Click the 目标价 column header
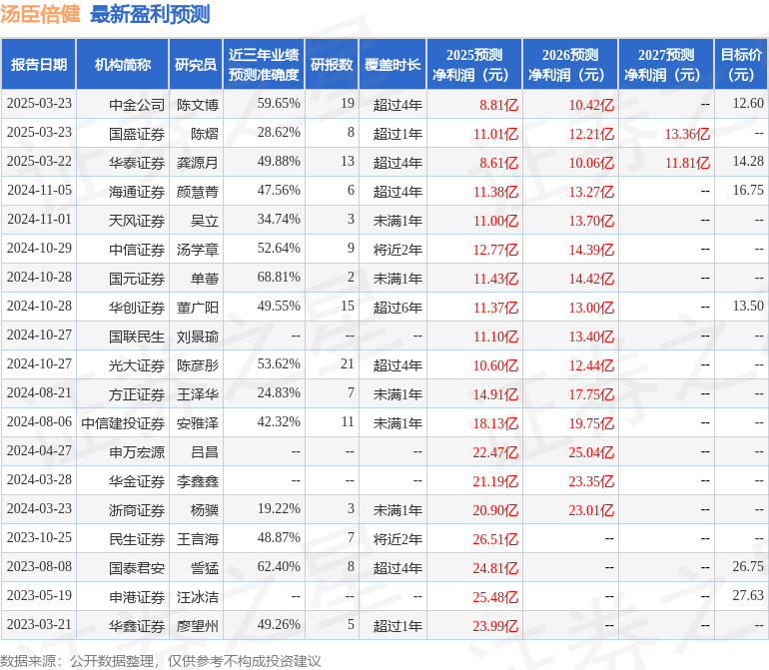 tap(741, 64)
